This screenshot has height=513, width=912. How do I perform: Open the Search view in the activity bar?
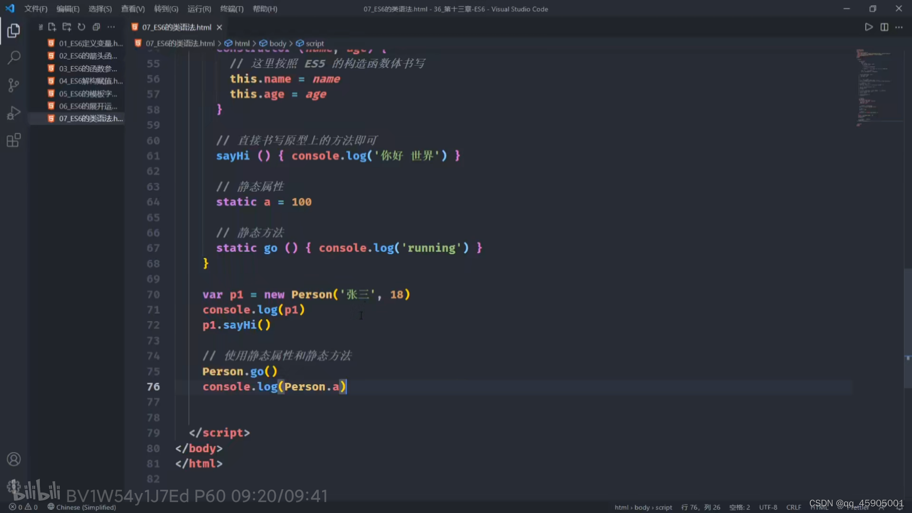pyautogui.click(x=13, y=58)
